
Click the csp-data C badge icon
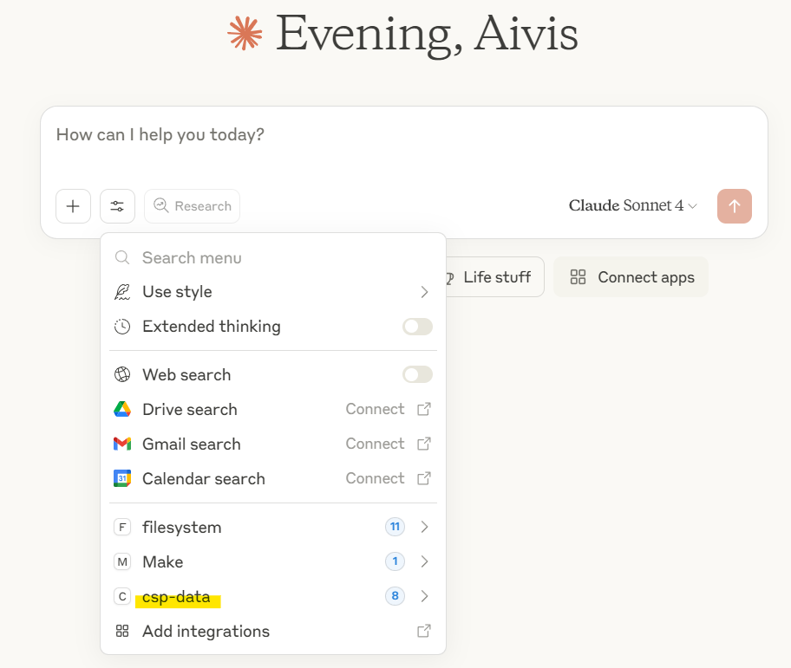[122, 596]
